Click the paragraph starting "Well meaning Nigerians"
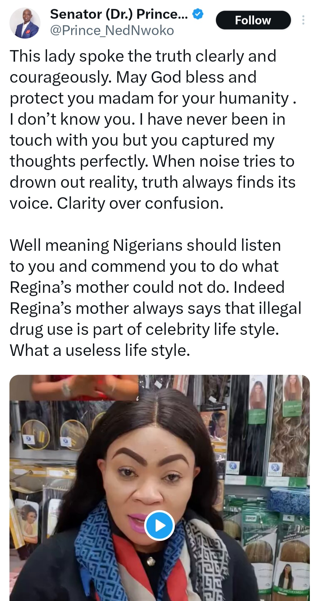The height and width of the screenshot is (601, 319). [x=145, y=245]
